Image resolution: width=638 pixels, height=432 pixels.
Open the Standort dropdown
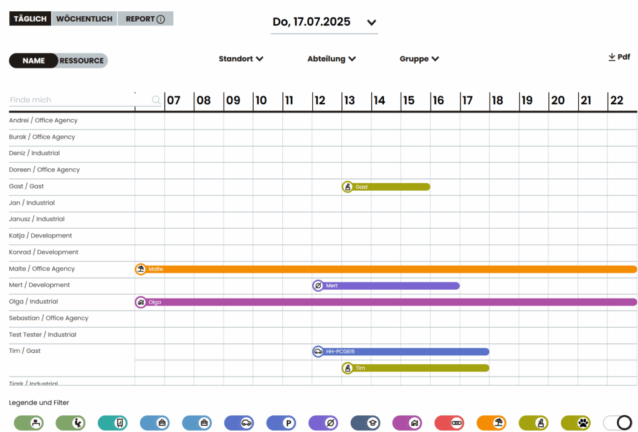[x=241, y=59]
